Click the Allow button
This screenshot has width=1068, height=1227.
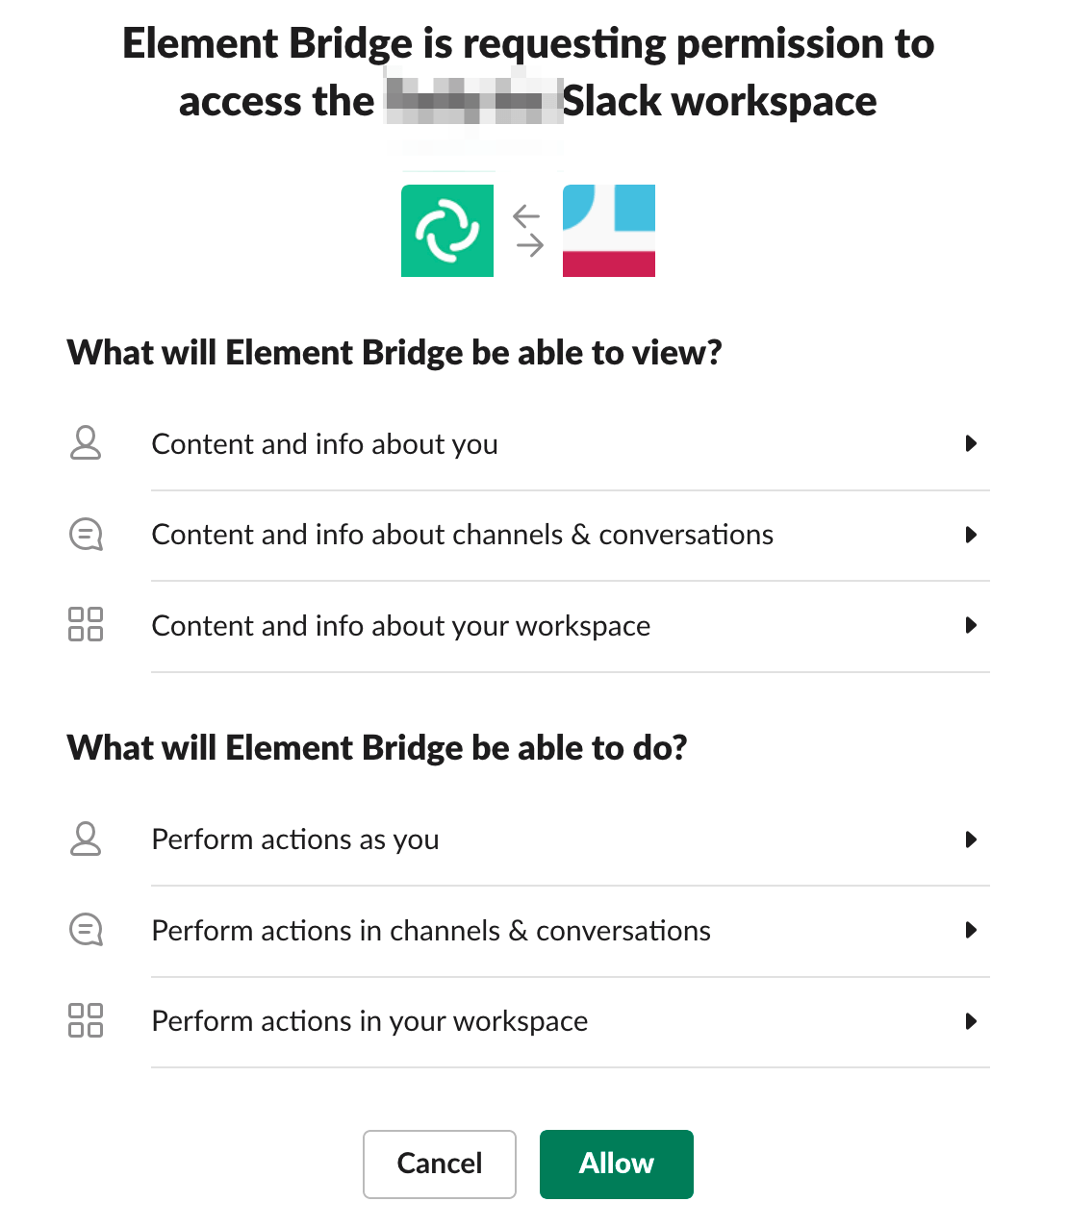617,1164
